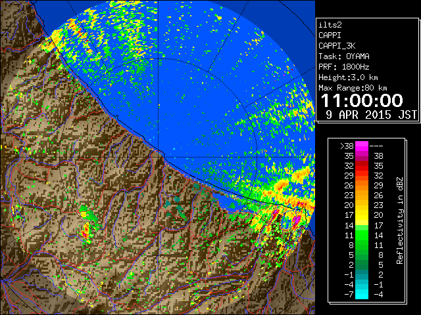
Task: Click the 'CAPPI_3K' label in the info box
Action: [x=337, y=46]
